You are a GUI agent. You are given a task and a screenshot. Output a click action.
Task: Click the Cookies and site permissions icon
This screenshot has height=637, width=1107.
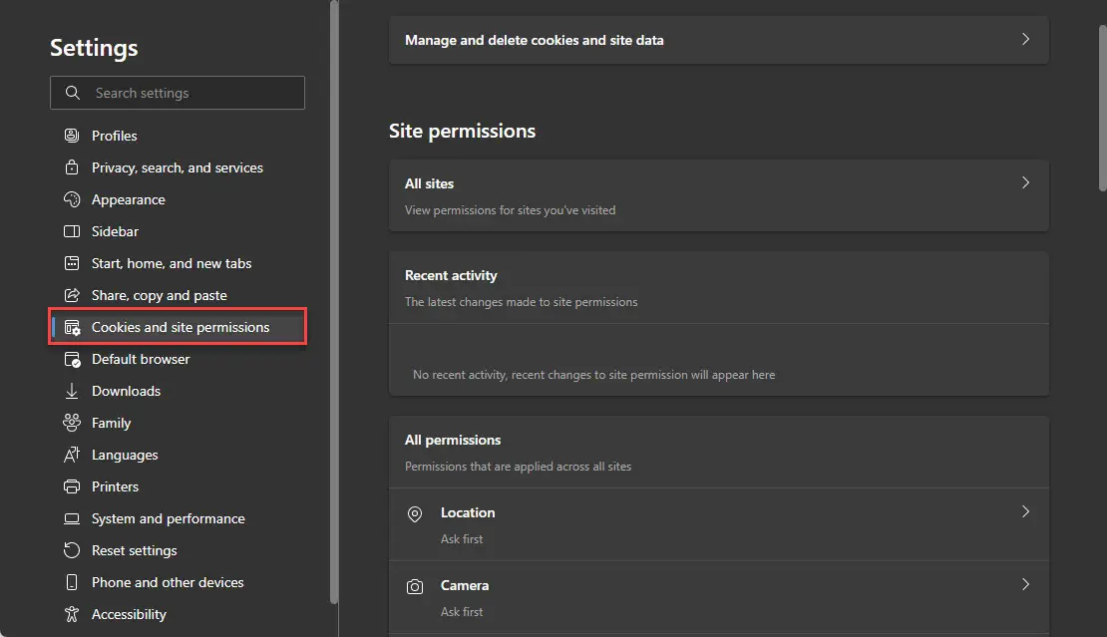click(x=72, y=327)
